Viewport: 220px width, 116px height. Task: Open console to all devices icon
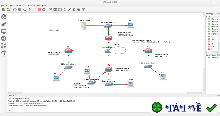click(24, 10)
